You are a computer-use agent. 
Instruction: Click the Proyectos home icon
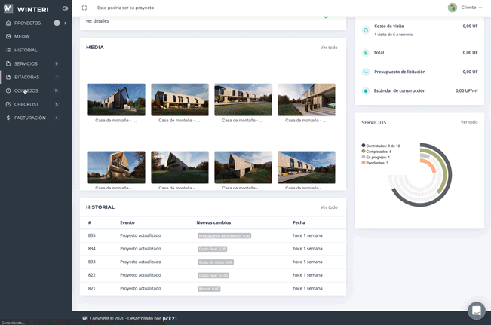(8, 23)
